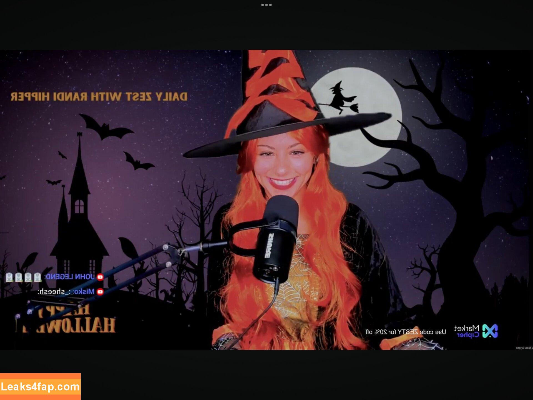The width and height of the screenshot is (533, 400).
Task: Click the YouTube icon beside JOHN LEGEND
Action: pos(100,277)
